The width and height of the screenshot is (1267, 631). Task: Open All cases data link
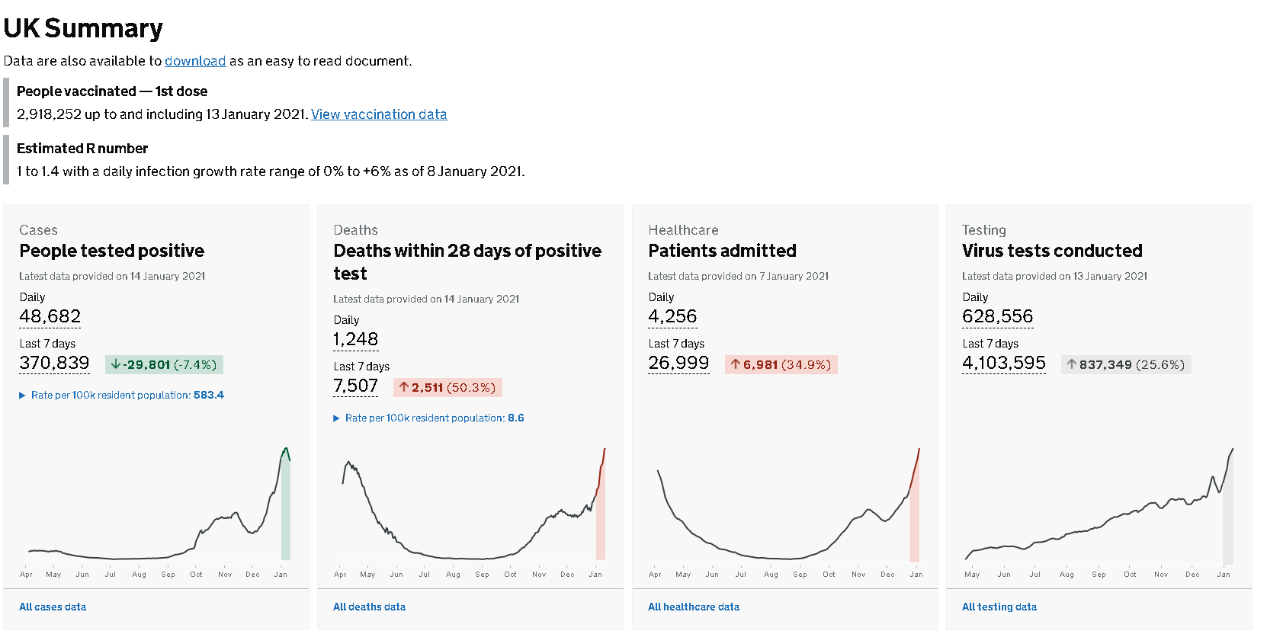click(x=53, y=607)
